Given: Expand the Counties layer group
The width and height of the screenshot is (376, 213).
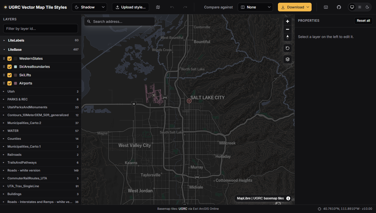Looking at the screenshot, I should click(x=41, y=139).
